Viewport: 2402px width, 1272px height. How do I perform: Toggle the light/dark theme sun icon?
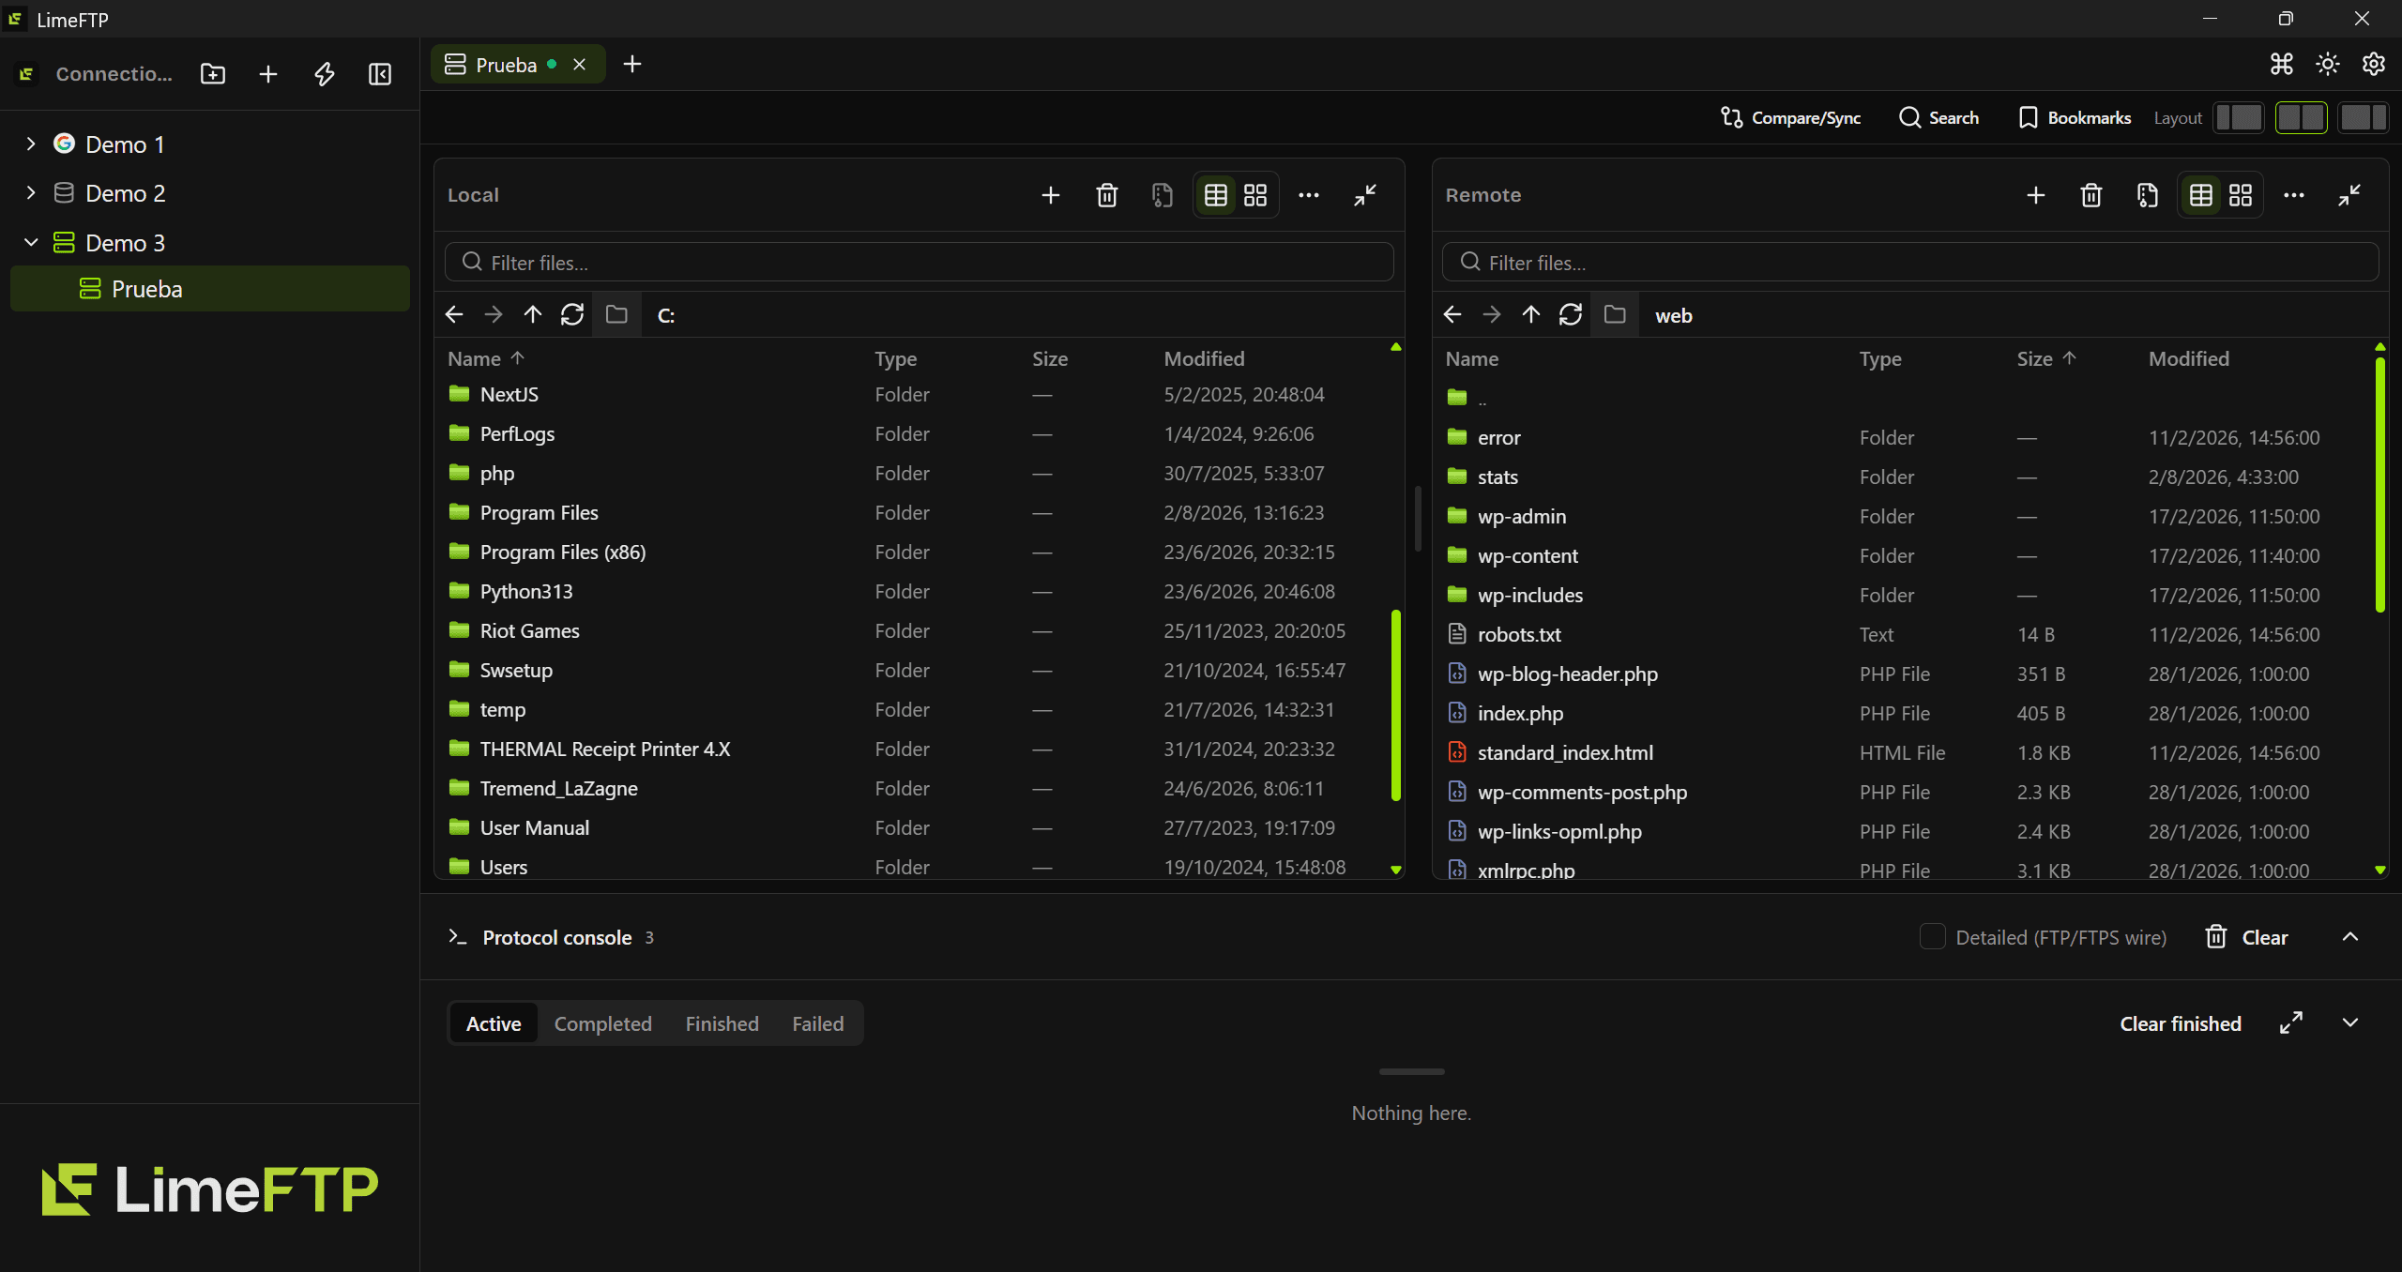[2328, 64]
